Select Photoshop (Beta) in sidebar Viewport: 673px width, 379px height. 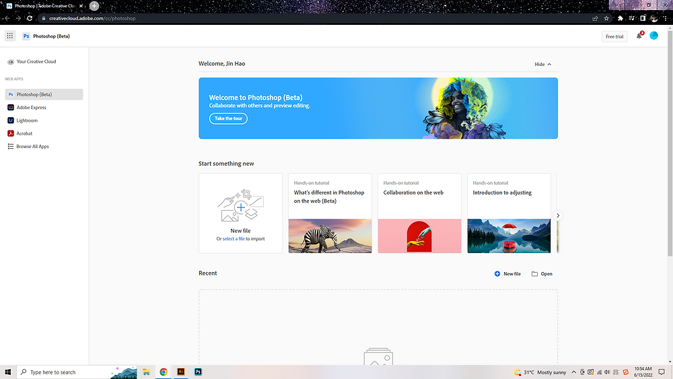44,94
